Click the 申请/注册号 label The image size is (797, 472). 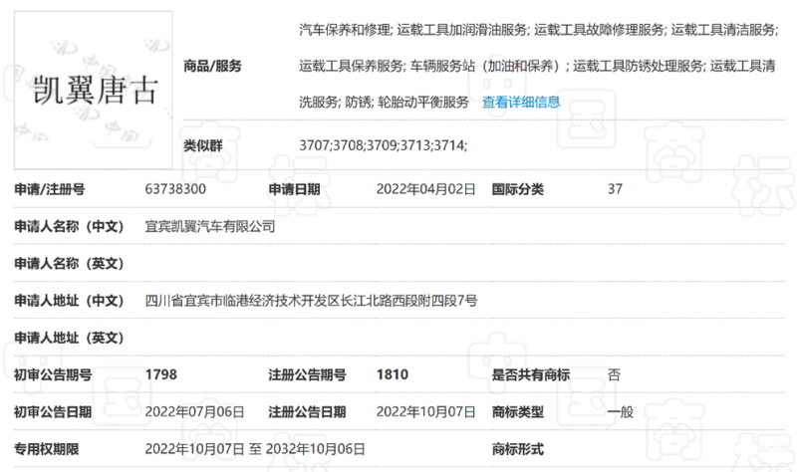pyautogui.click(x=49, y=189)
